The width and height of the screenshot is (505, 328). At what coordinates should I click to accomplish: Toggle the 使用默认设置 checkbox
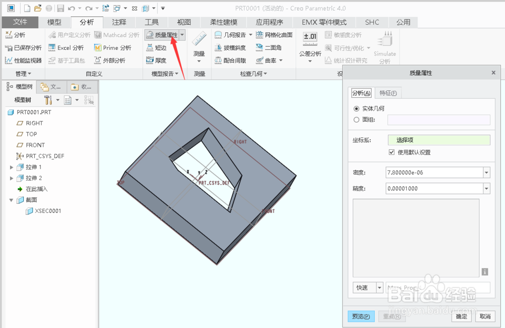tap(392, 152)
